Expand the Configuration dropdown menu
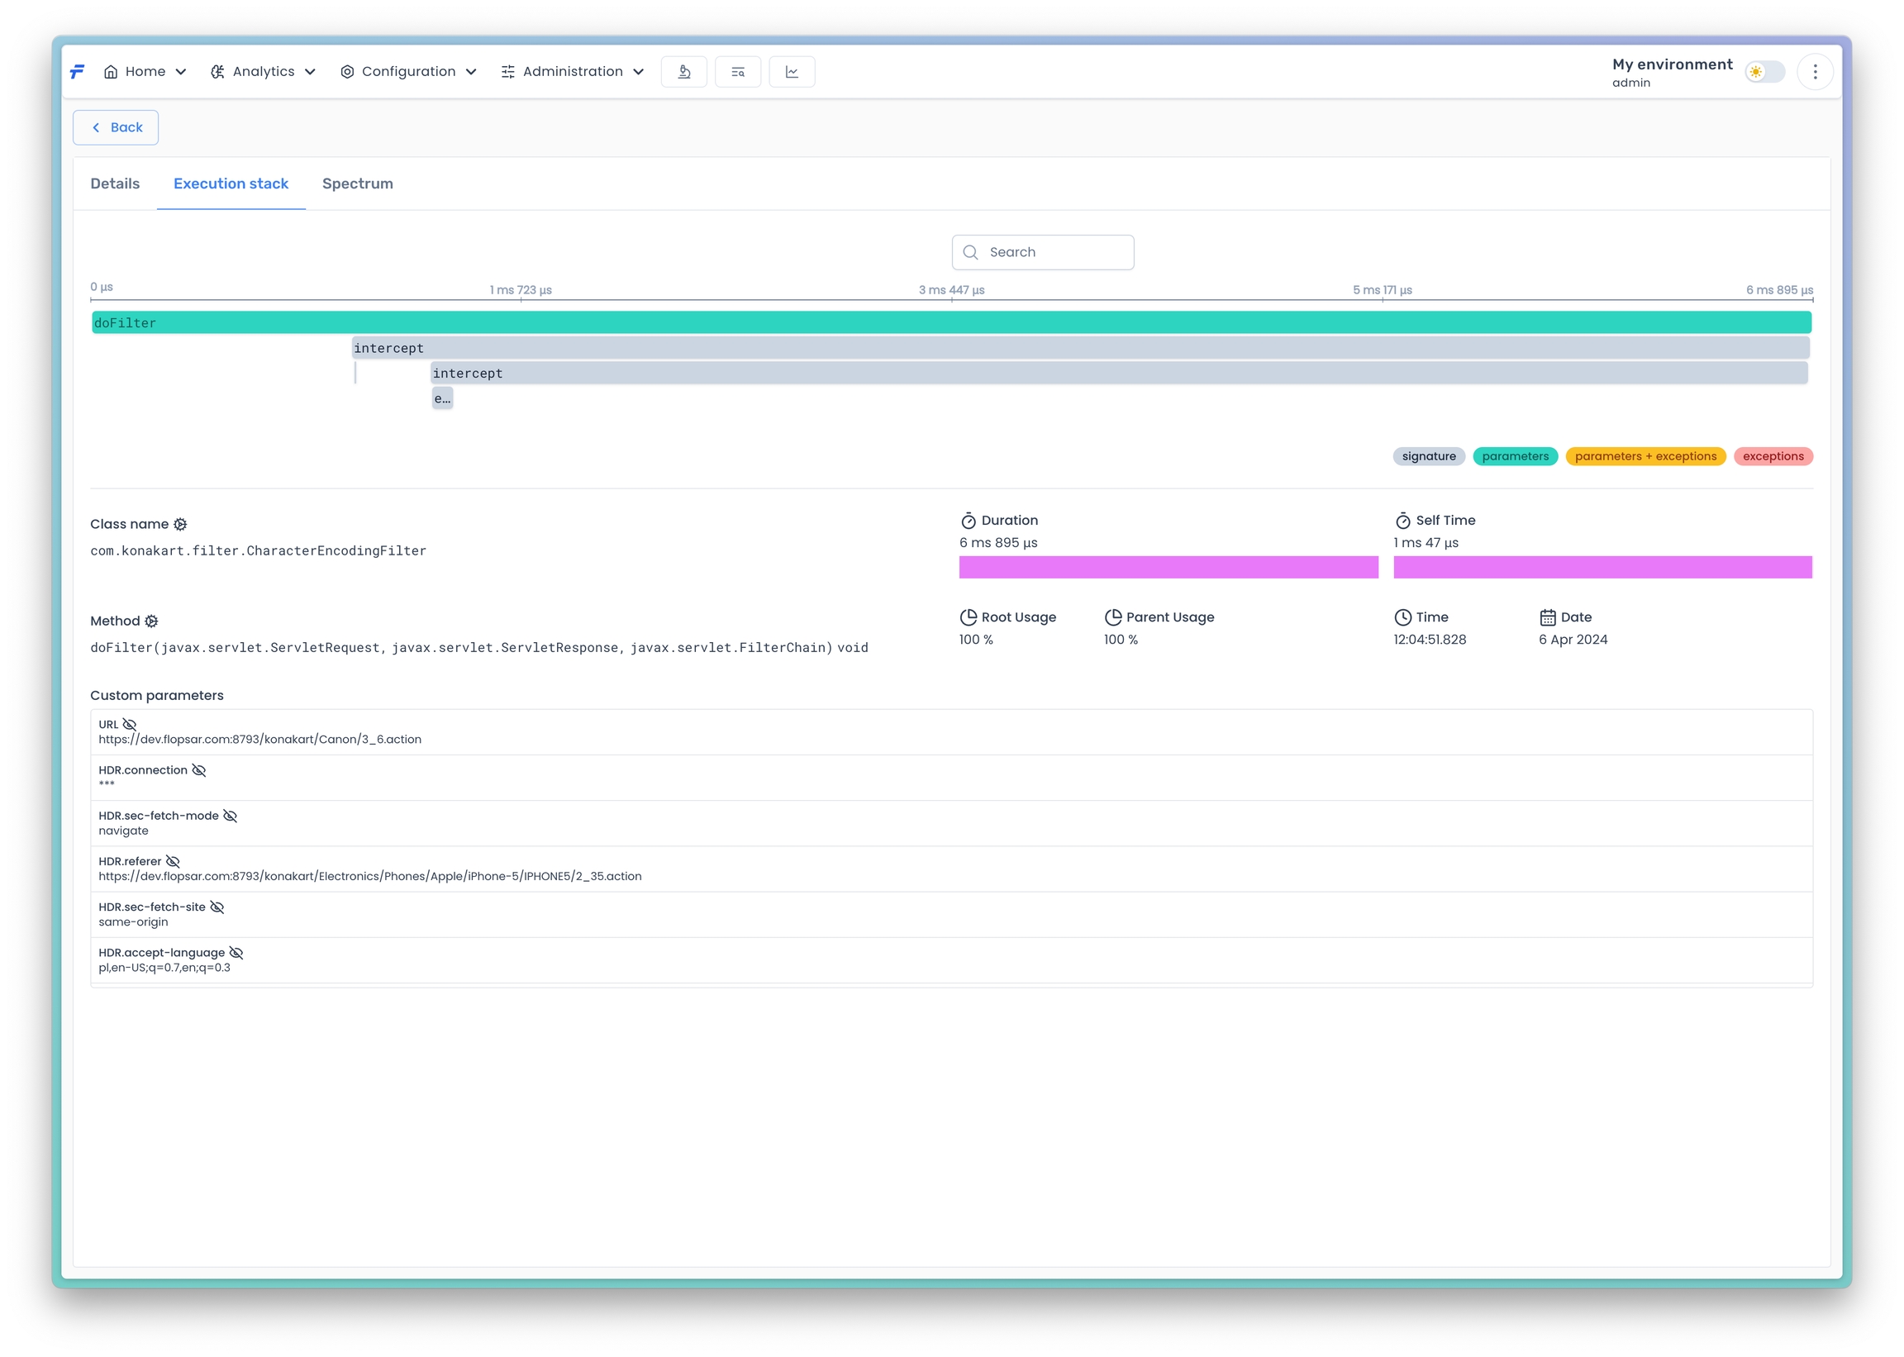The height and width of the screenshot is (1357, 1904). click(x=407, y=72)
